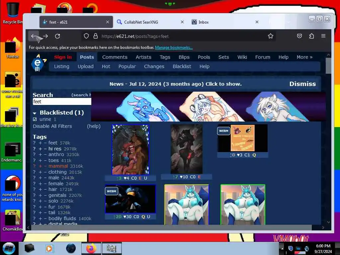This screenshot has height=255, width=340.
Task: Focus the search box containing 'feet'
Action: tap(62, 102)
